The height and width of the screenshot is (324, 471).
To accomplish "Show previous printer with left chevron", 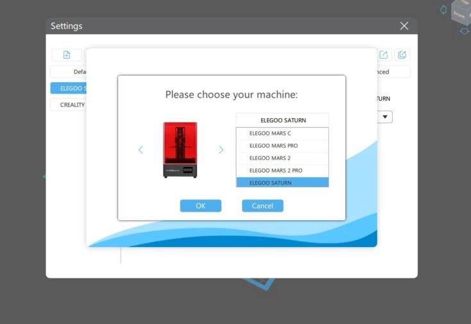I will pyautogui.click(x=141, y=149).
